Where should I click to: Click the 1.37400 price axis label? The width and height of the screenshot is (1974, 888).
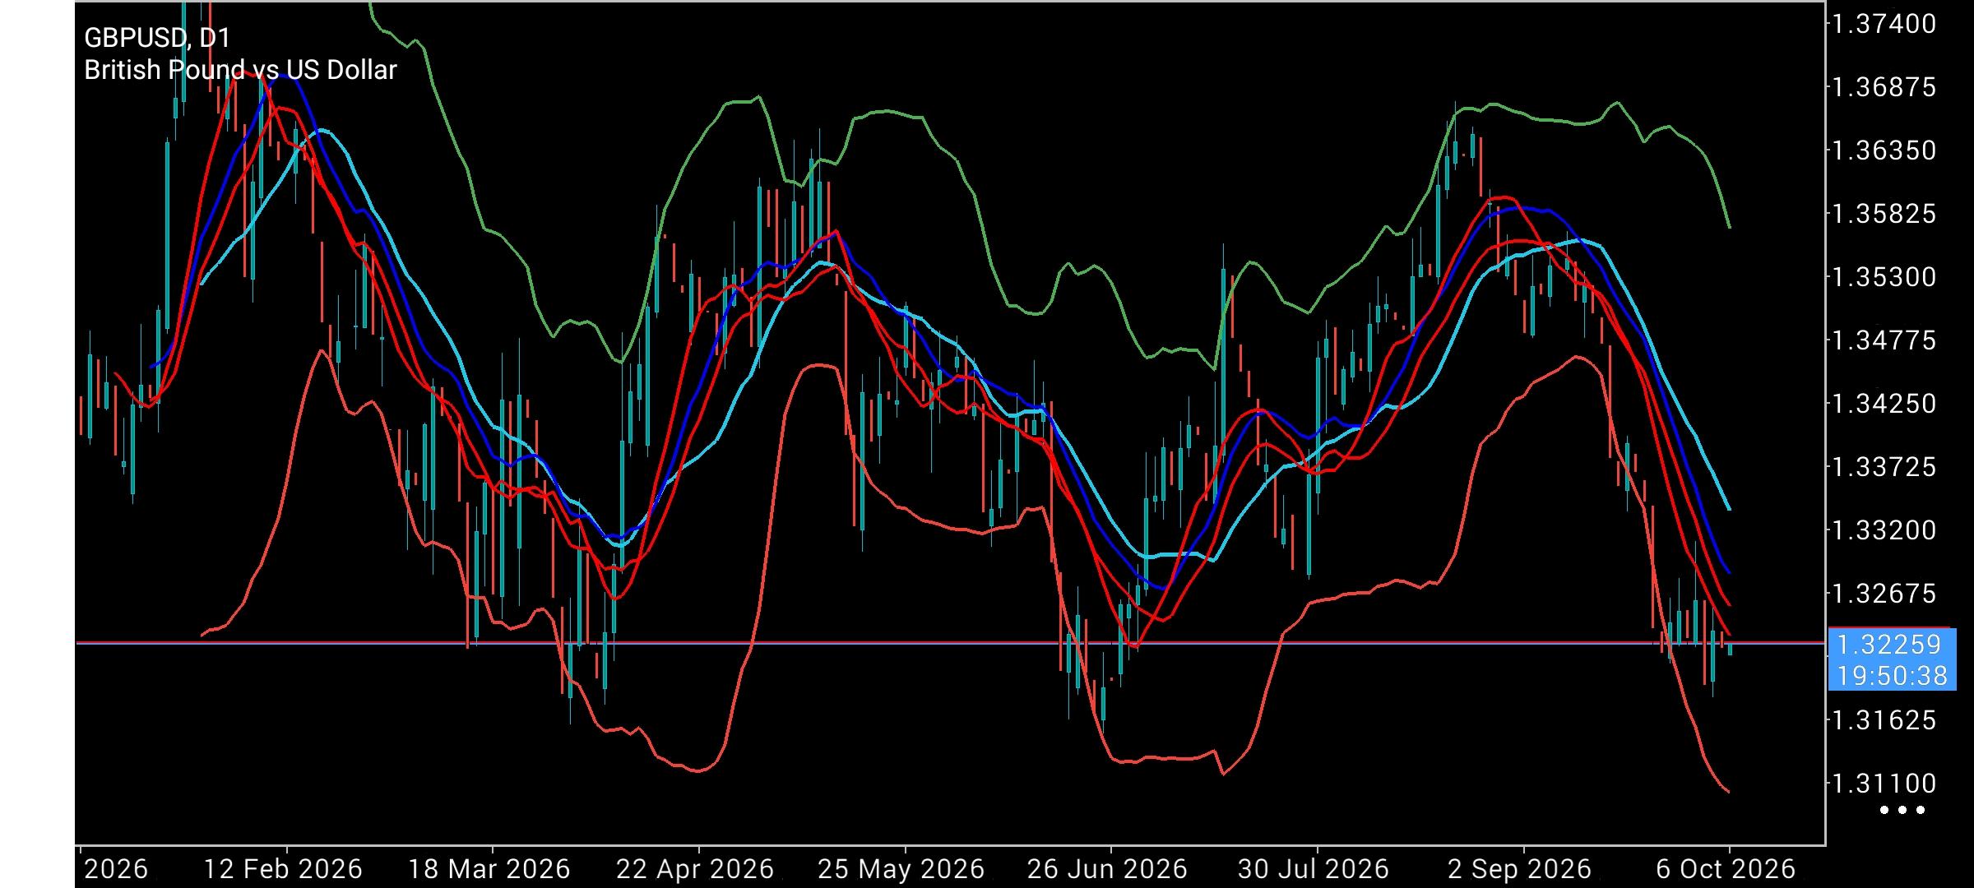pyautogui.click(x=1884, y=24)
